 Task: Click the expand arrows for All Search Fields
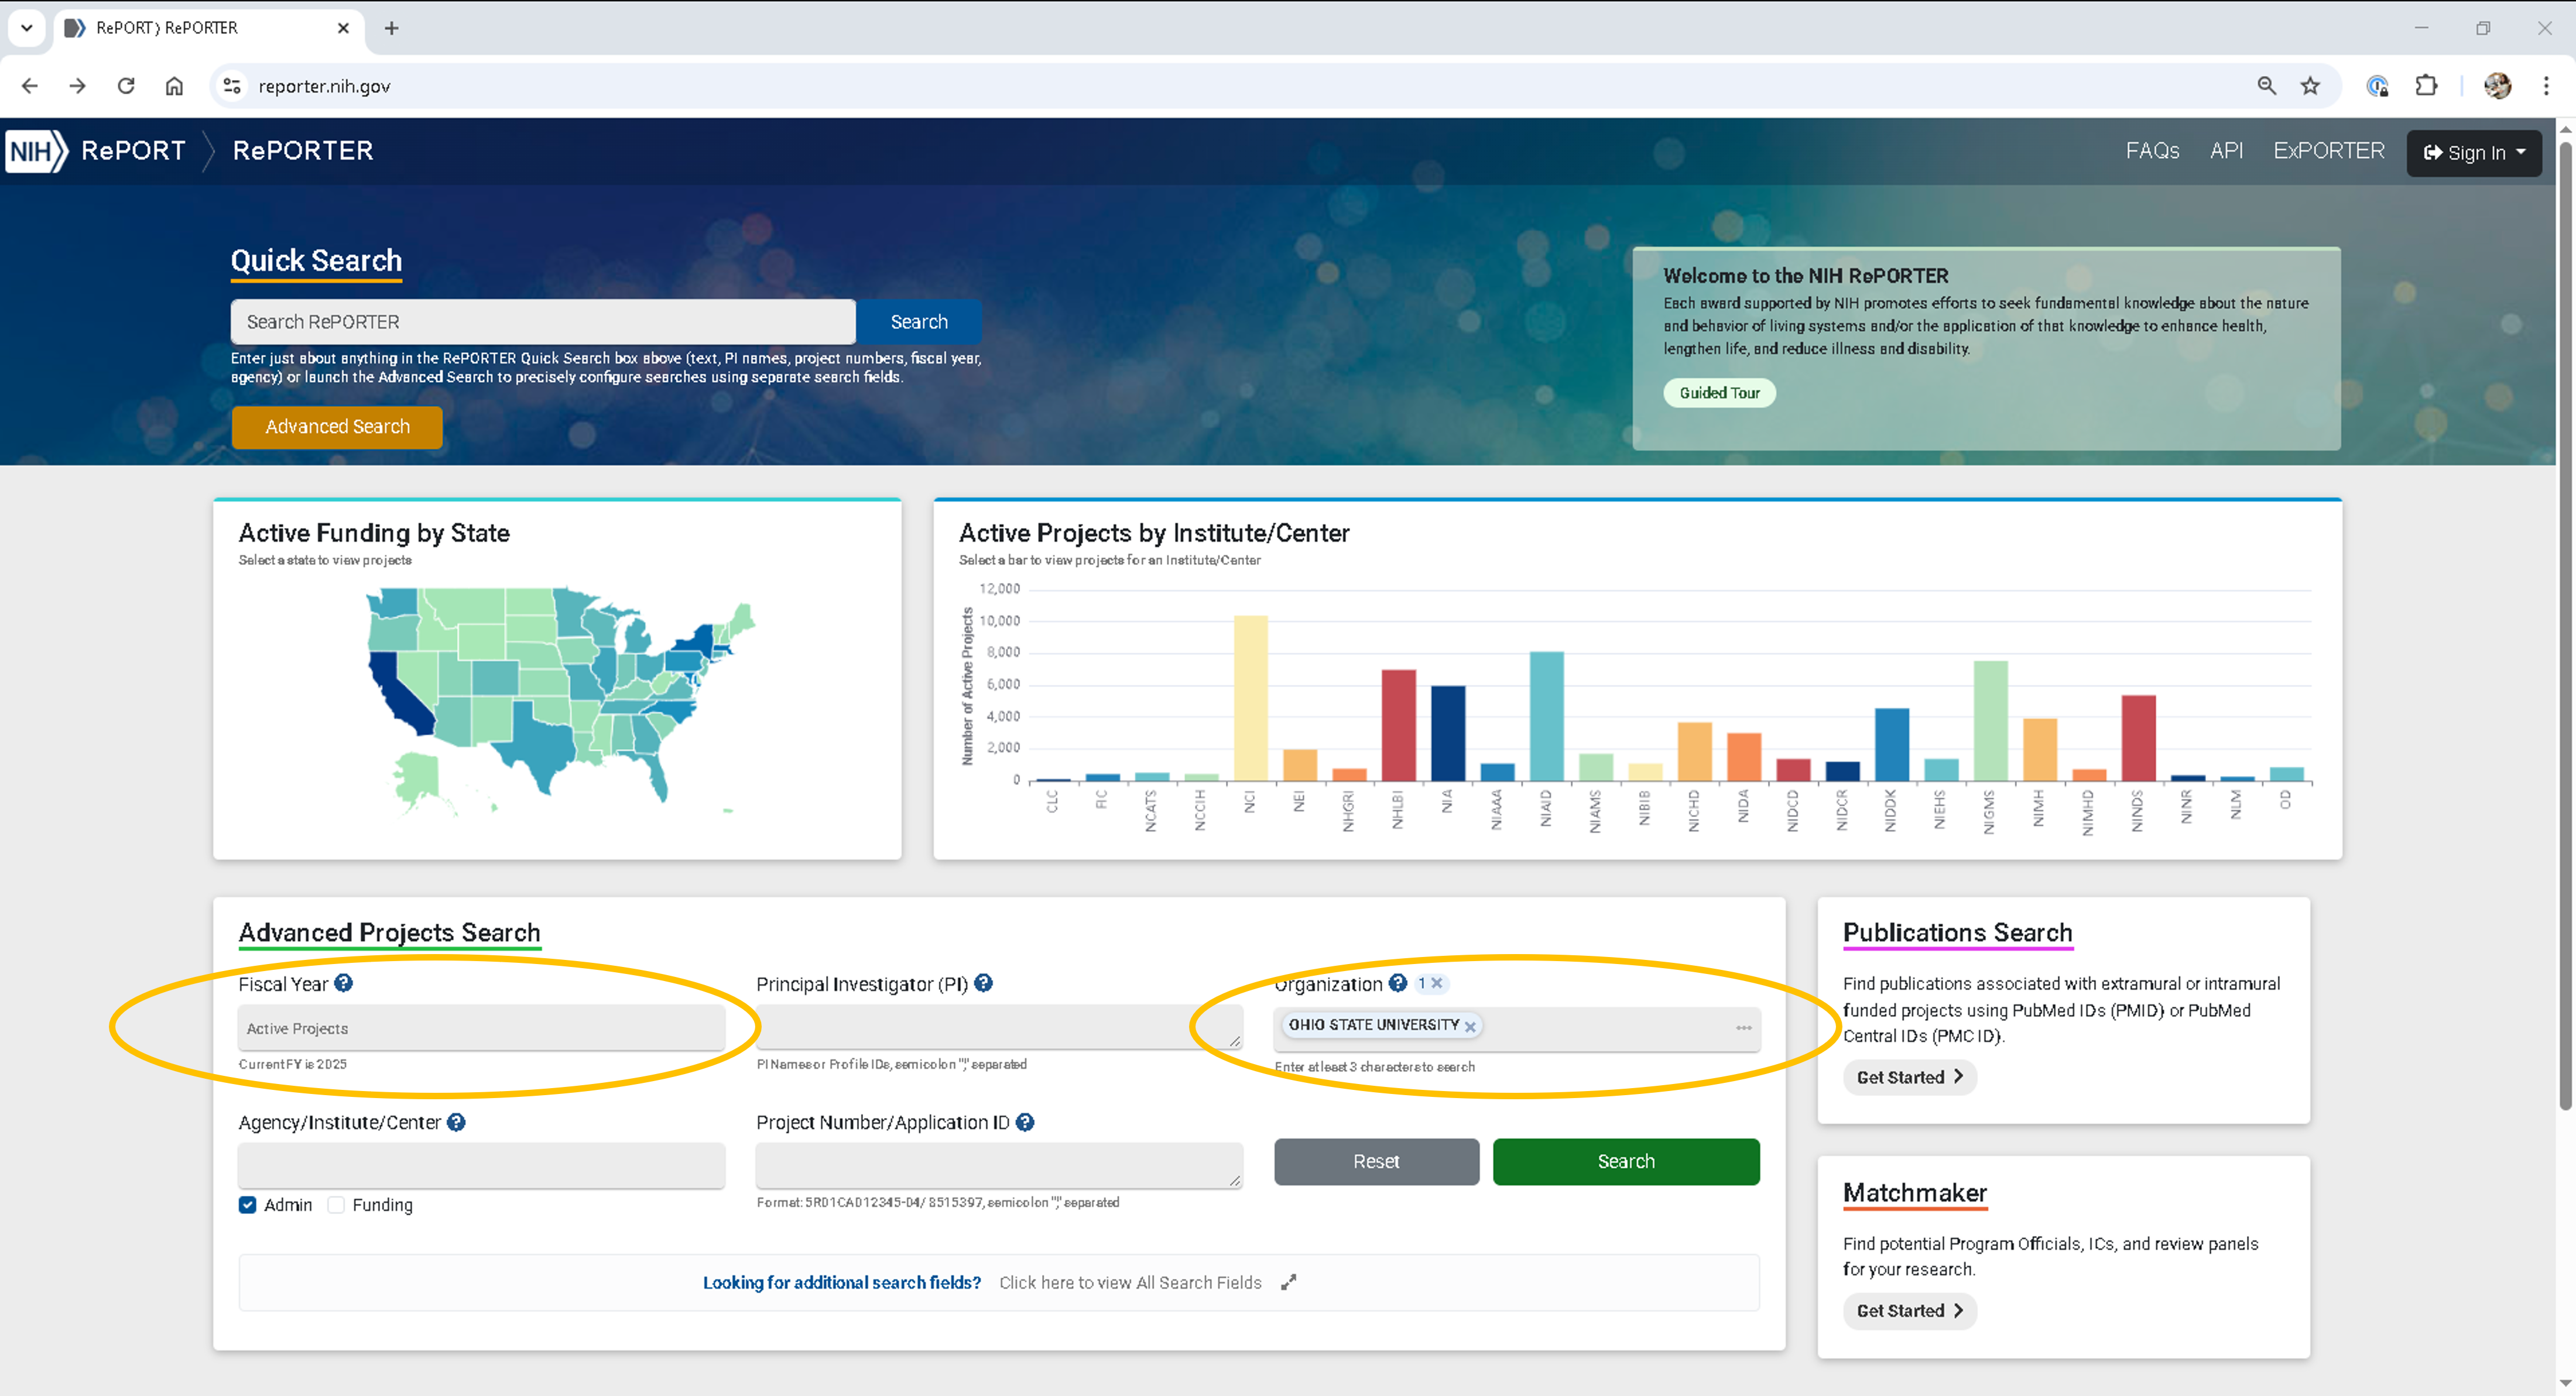tap(1289, 1282)
